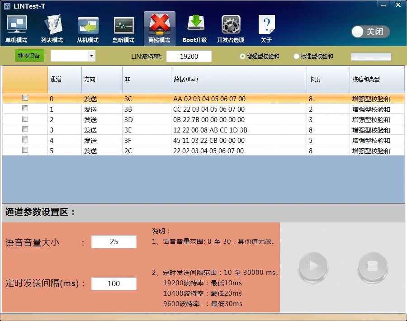Screen dimensions: 407x321
Task: Click ID cell 3D
Action: tap(147, 120)
